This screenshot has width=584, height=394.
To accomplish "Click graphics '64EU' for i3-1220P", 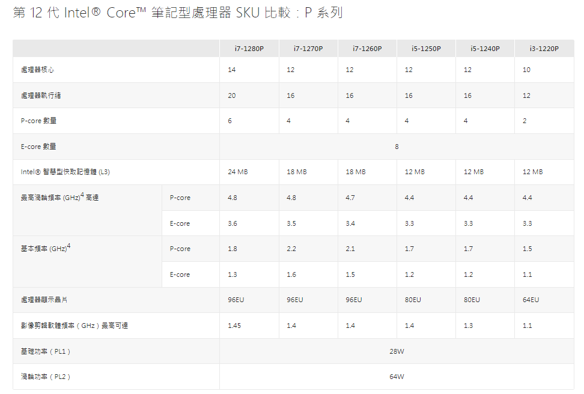I will (531, 300).
